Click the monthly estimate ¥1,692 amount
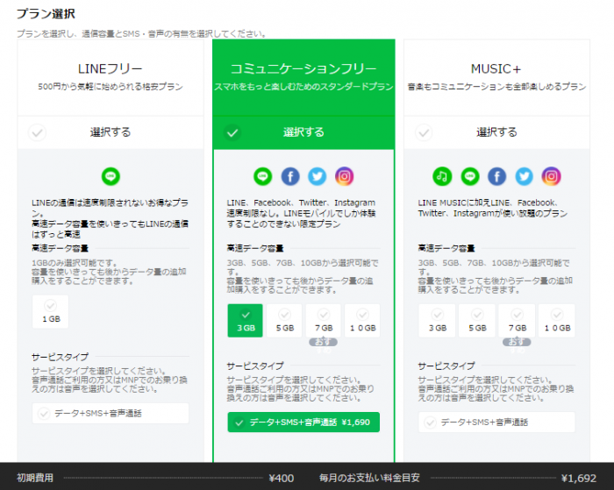The height and width of the screenshot is (490, 614). 579,479
